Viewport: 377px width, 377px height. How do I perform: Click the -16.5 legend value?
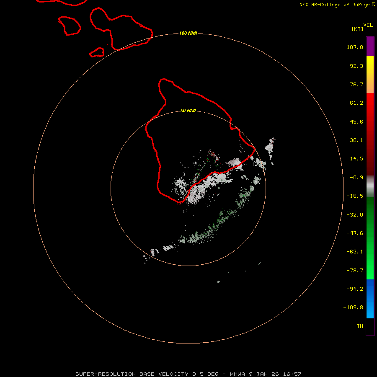coord(355,196)
